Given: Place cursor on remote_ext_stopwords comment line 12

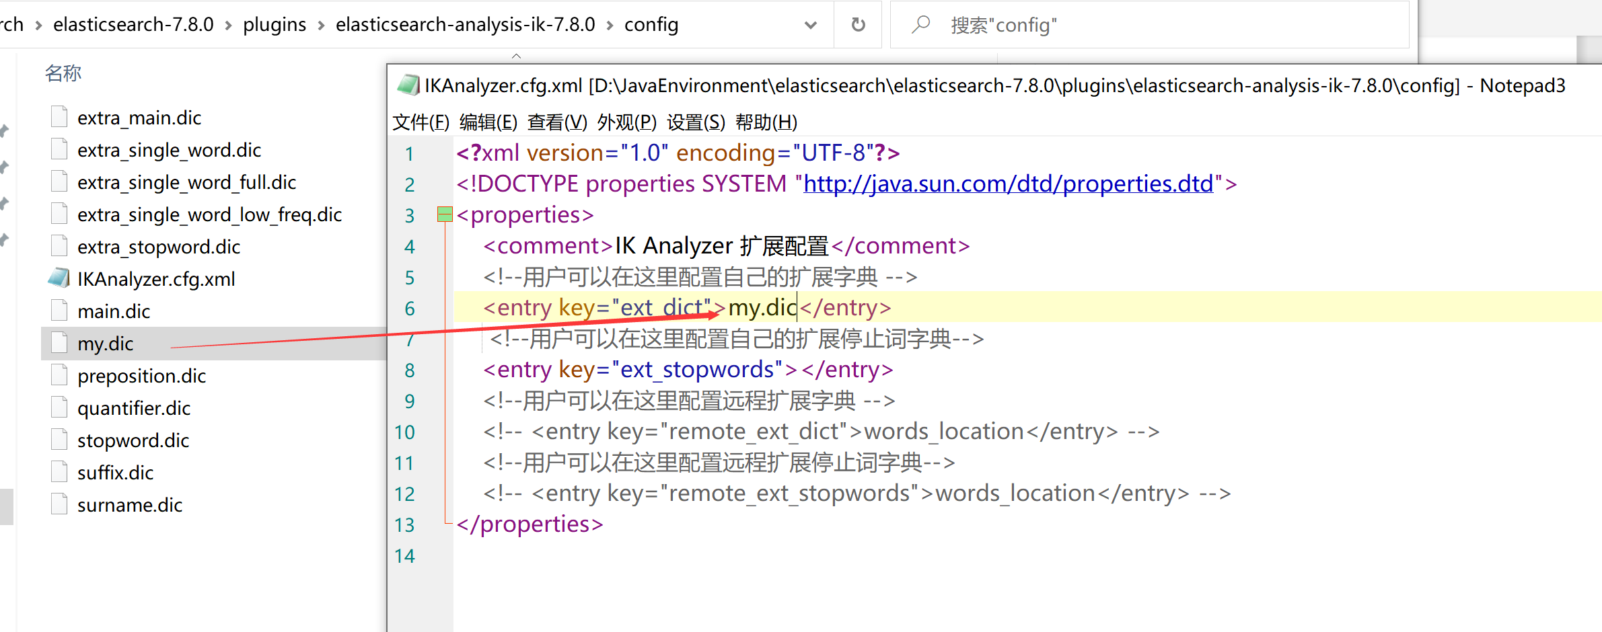Looking at the screenshot, I should coord(857,493).
